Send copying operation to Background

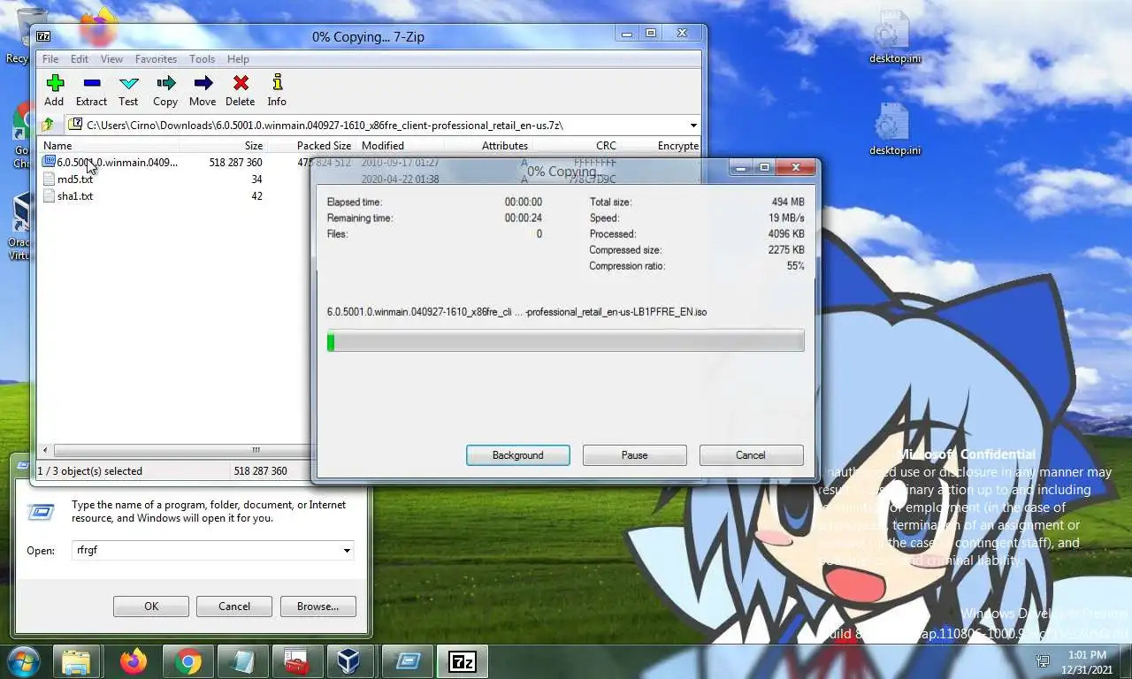518,454
